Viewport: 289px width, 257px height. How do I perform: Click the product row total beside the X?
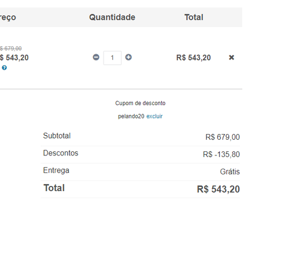click(194, 58)
